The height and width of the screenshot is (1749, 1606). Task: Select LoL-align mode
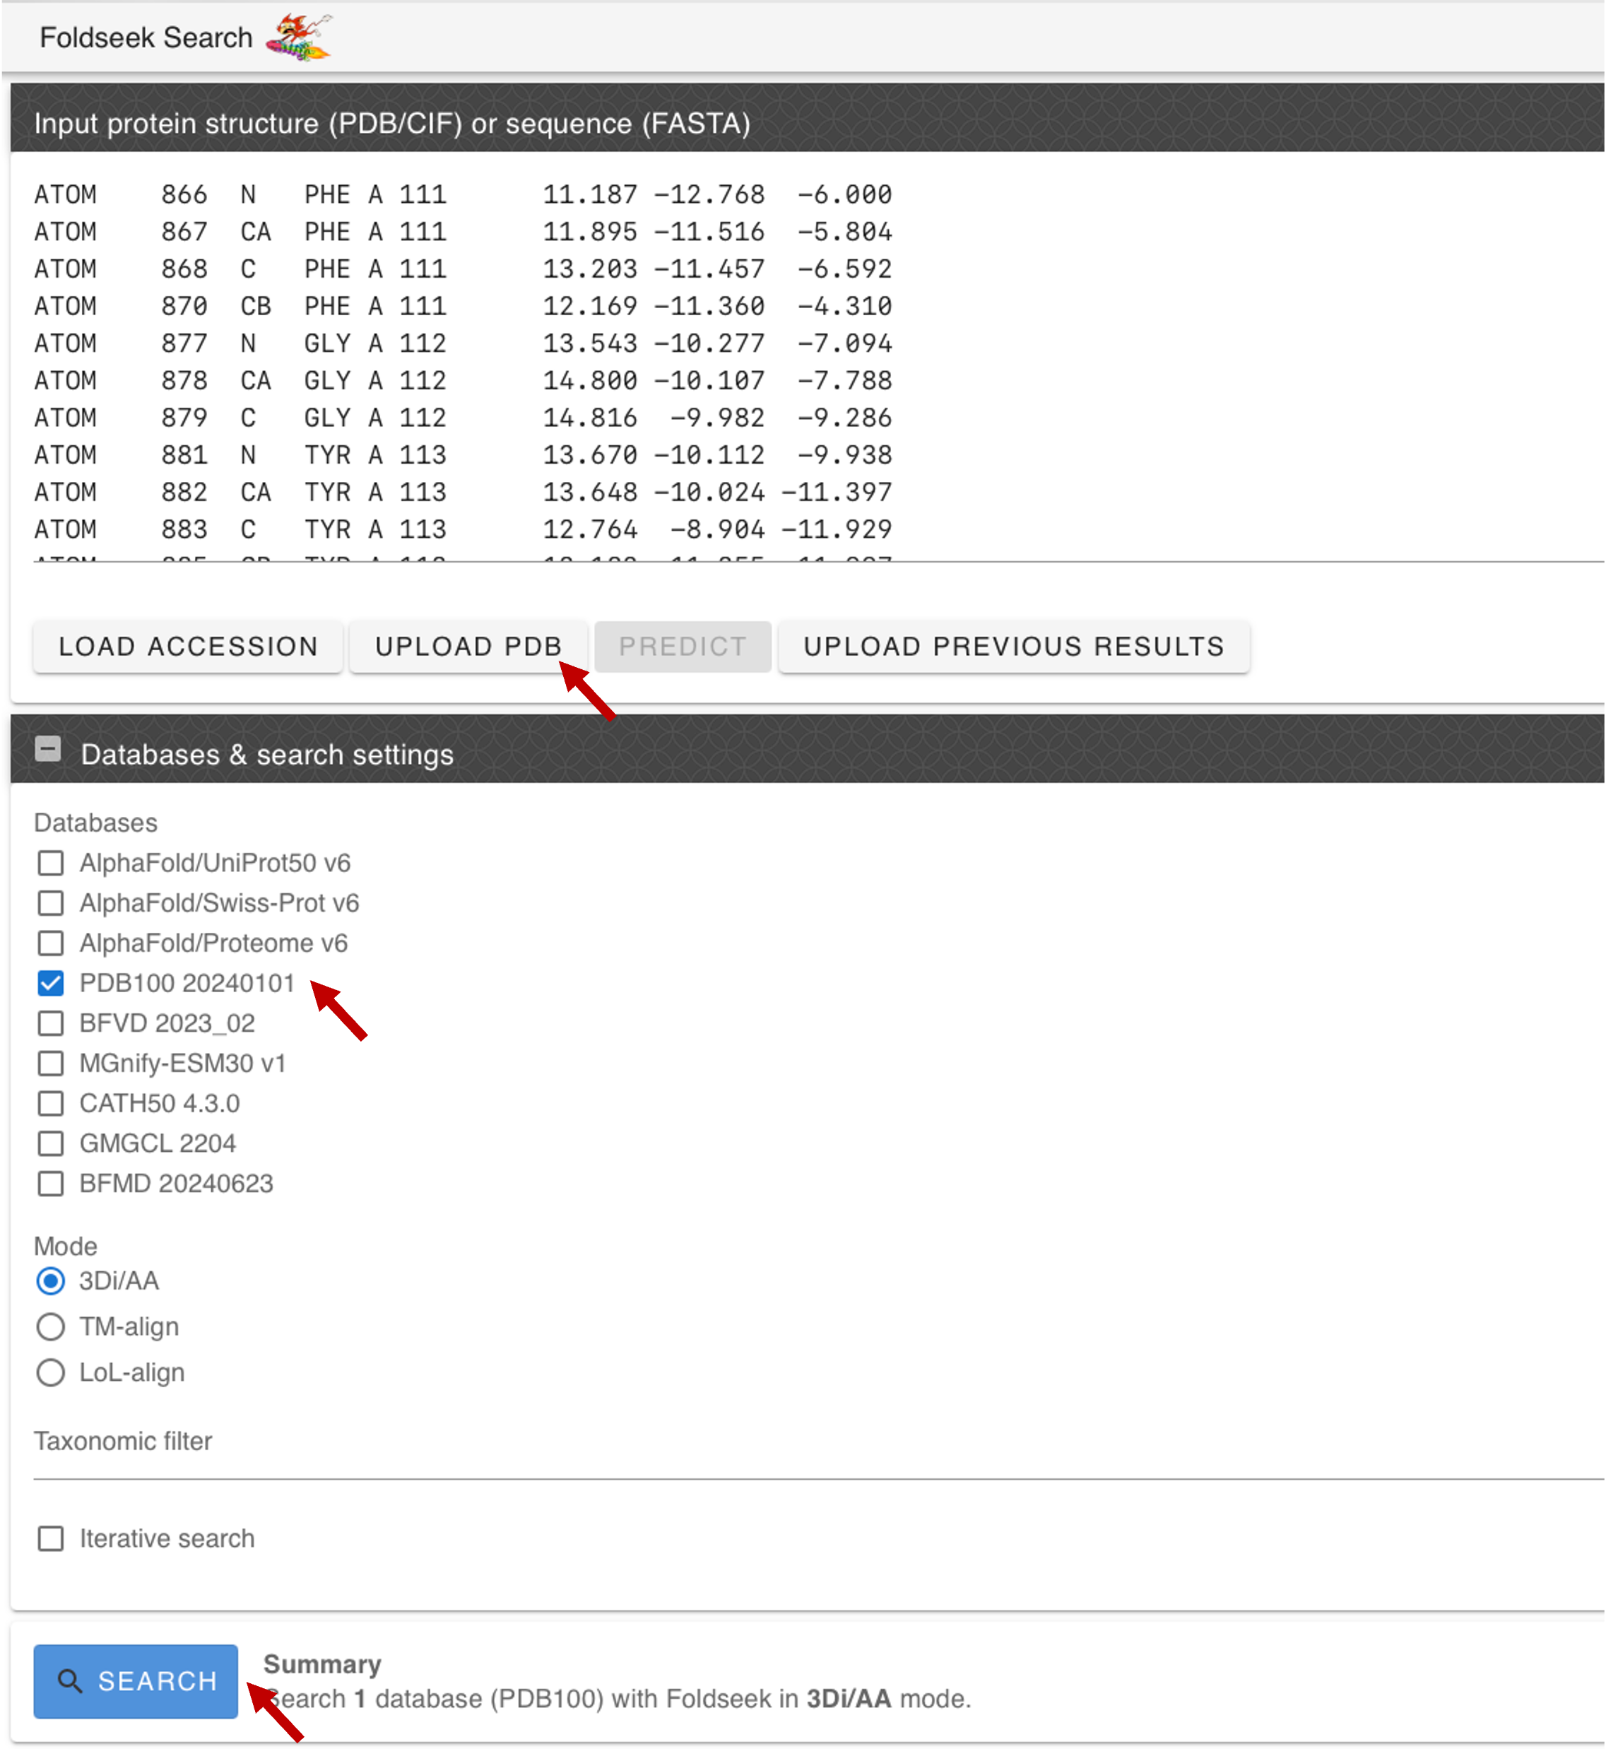pyautogui.click(x=50, y=1374)
